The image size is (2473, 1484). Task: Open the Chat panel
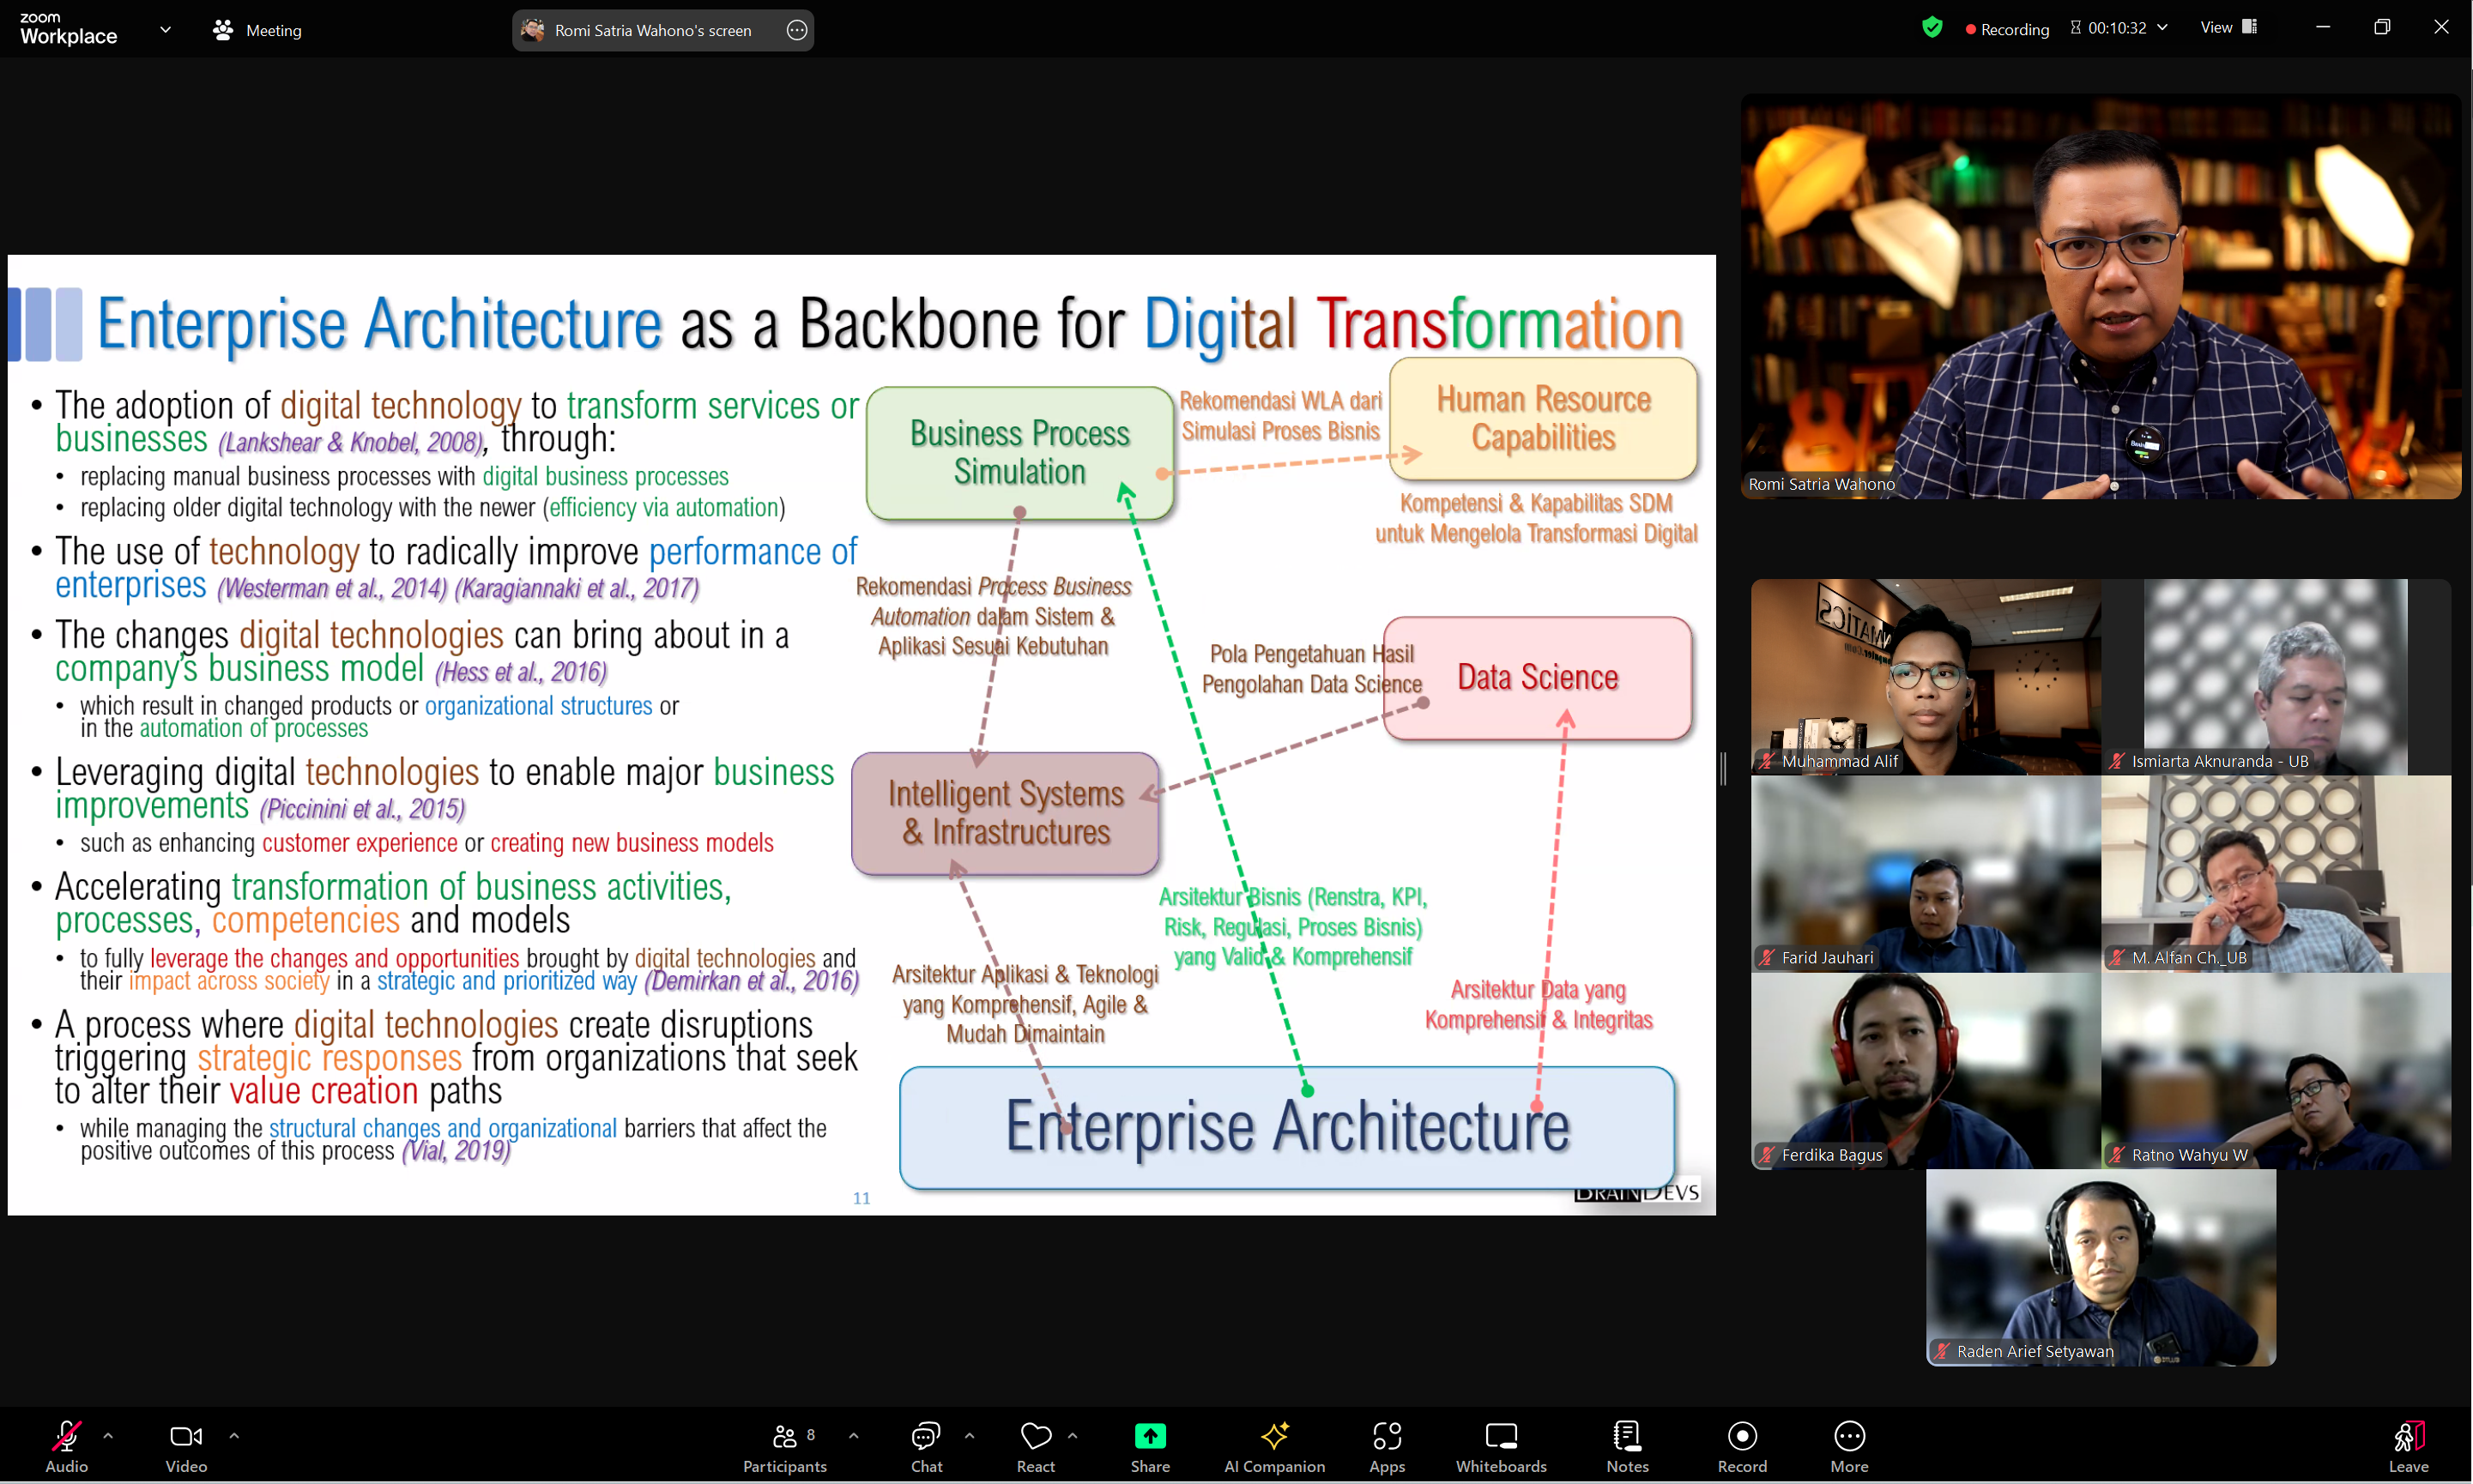pos(926,1445)
